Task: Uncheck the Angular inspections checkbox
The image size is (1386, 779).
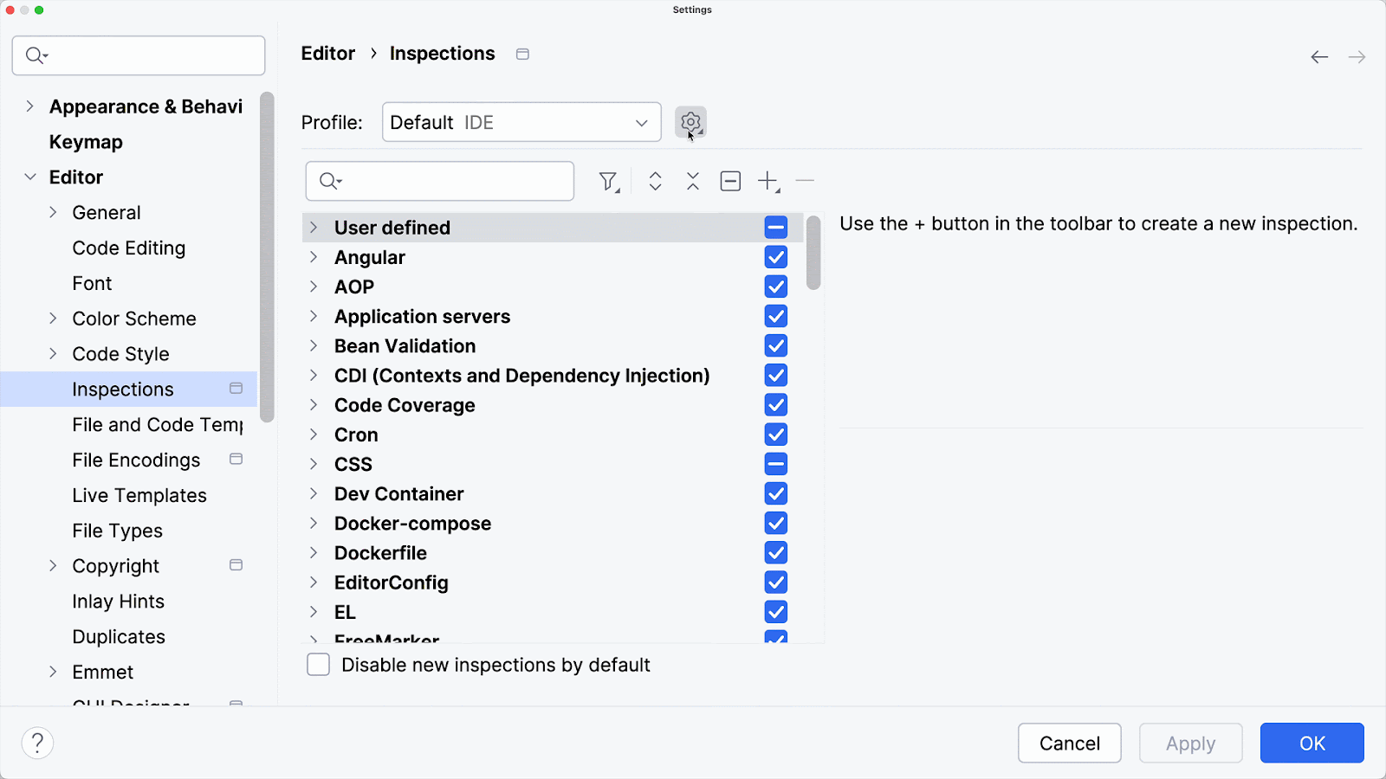Action: point(776,257)
